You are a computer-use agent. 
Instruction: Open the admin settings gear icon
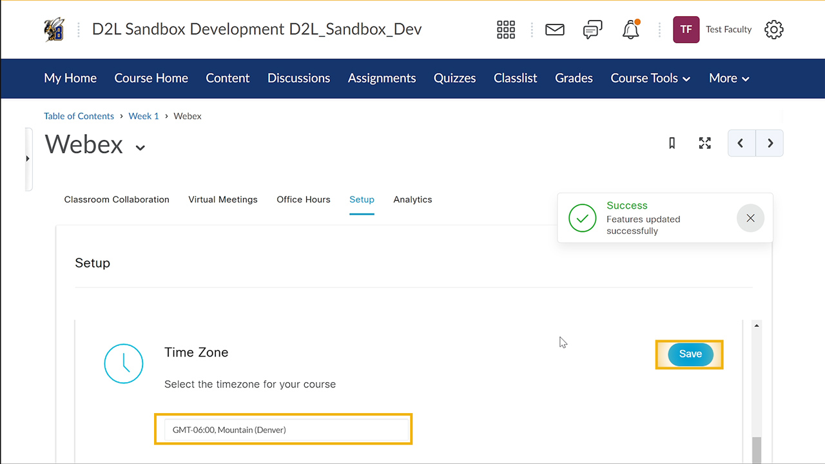pyautogui.click(x=773, y=29)
